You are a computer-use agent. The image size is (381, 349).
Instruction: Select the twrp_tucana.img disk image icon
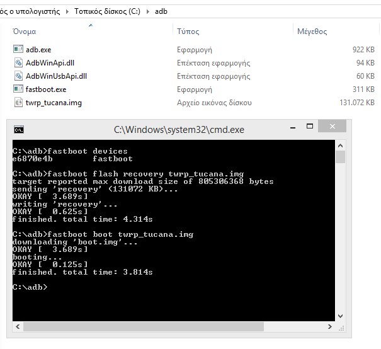tap(18, 102)
